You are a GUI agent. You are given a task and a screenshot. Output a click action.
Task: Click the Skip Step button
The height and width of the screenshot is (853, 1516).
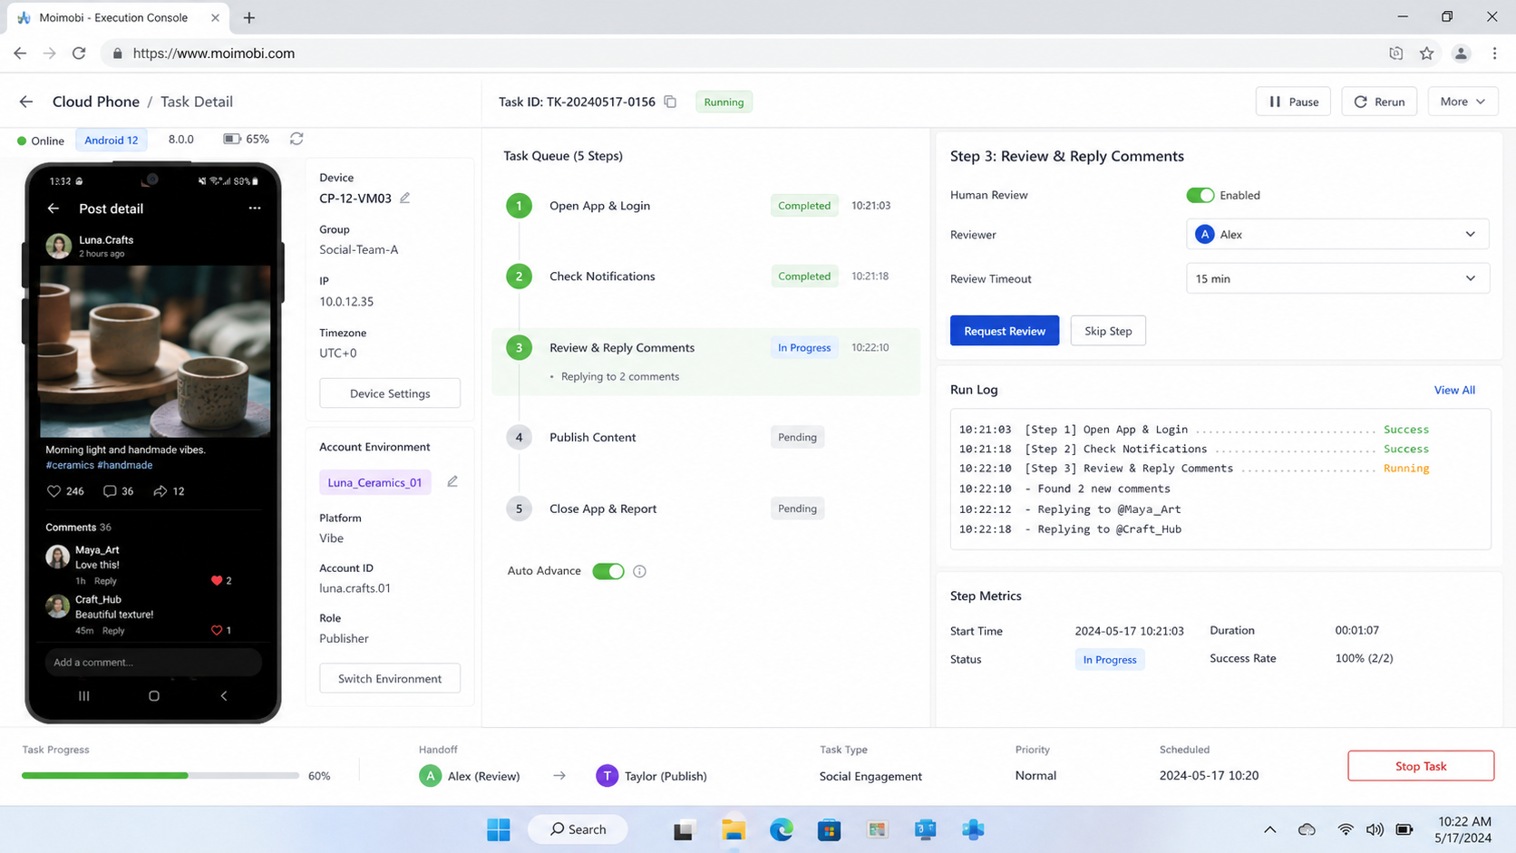click(1108, 331)
